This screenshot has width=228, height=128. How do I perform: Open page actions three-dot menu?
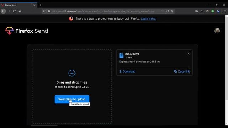point(162,11)
